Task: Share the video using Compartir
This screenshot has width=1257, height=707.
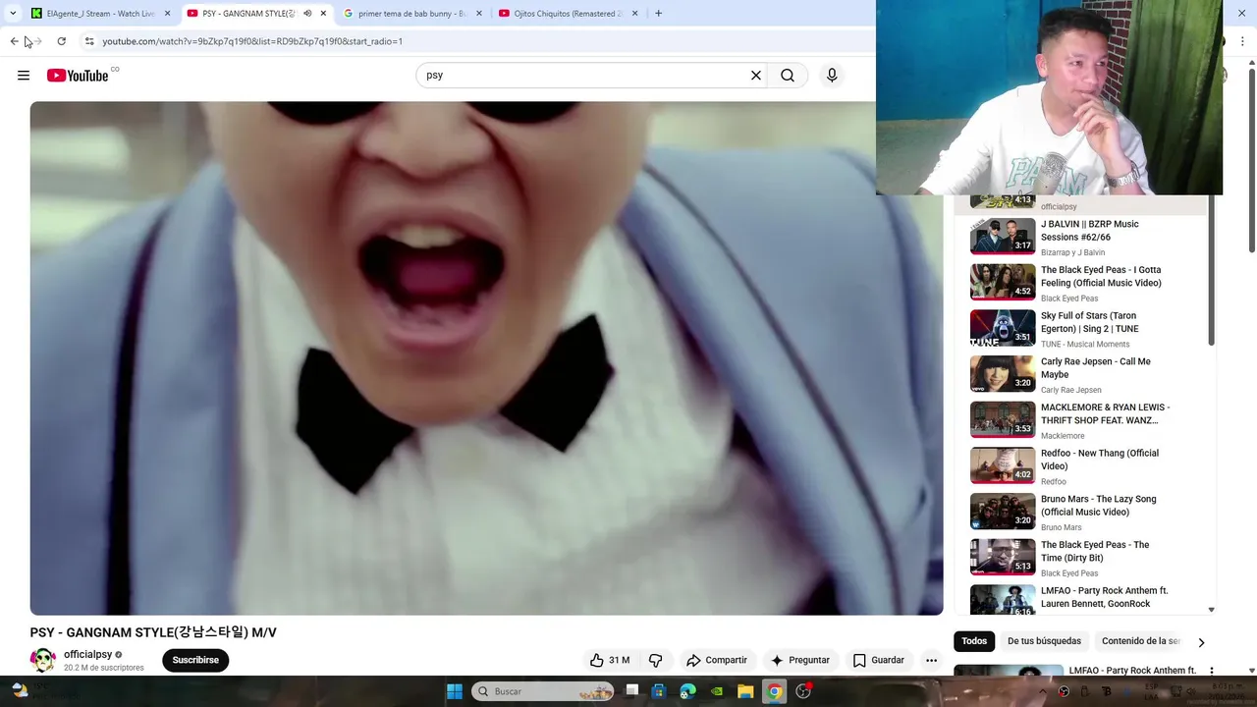Action: 717,660
